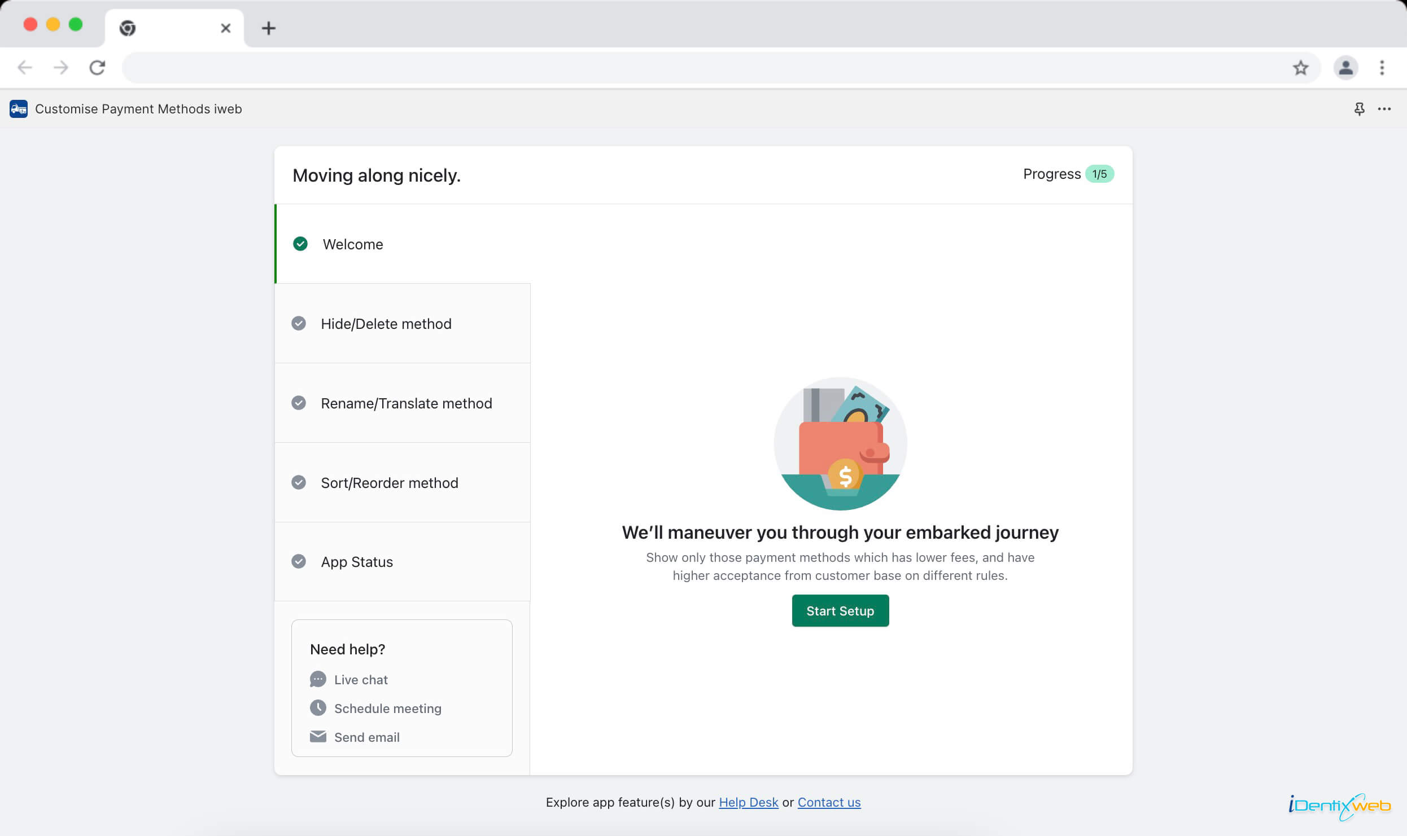Open the Sort/Reorder method step

[403, 482]
